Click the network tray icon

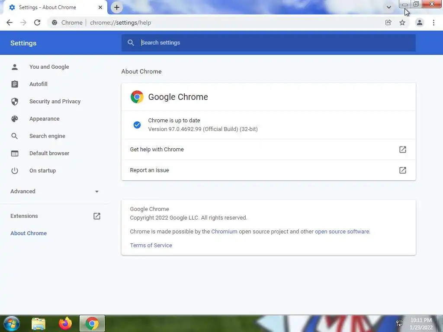(x=399, y=323)
